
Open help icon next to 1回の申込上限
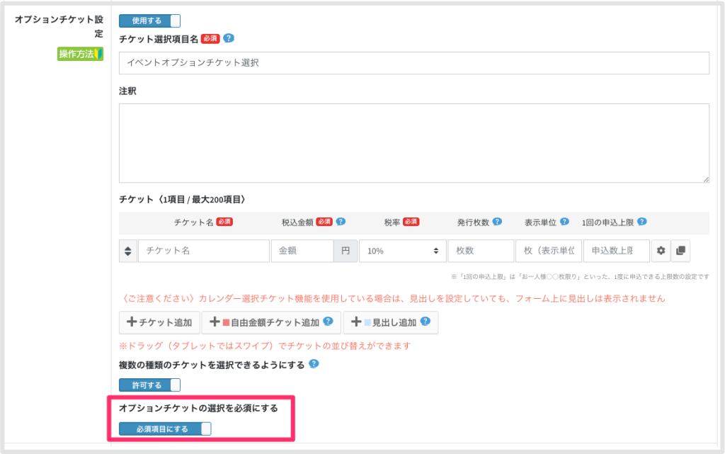(641, 222)
